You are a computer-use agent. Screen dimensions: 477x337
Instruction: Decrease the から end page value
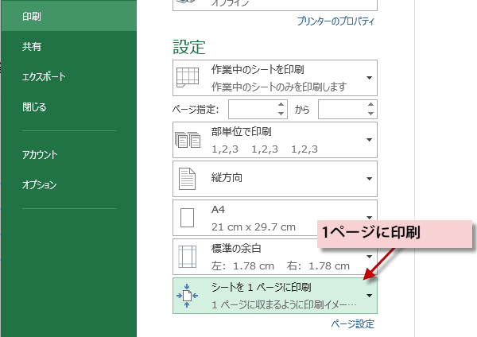(370, 114)
